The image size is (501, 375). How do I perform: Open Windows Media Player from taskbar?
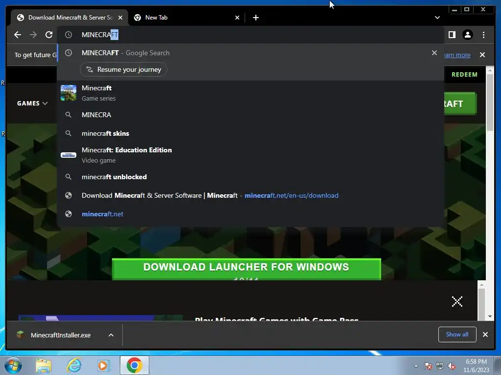click(x=103, y=366)
